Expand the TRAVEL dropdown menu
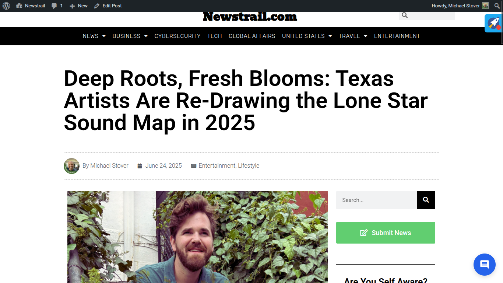The height and width of the screenshot is (283, 503). point(365,36)
